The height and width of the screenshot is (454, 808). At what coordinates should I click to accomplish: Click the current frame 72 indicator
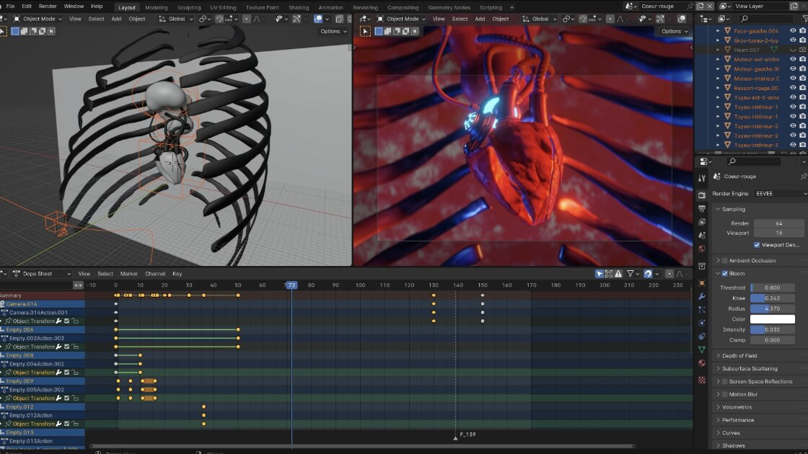[291, 285]
